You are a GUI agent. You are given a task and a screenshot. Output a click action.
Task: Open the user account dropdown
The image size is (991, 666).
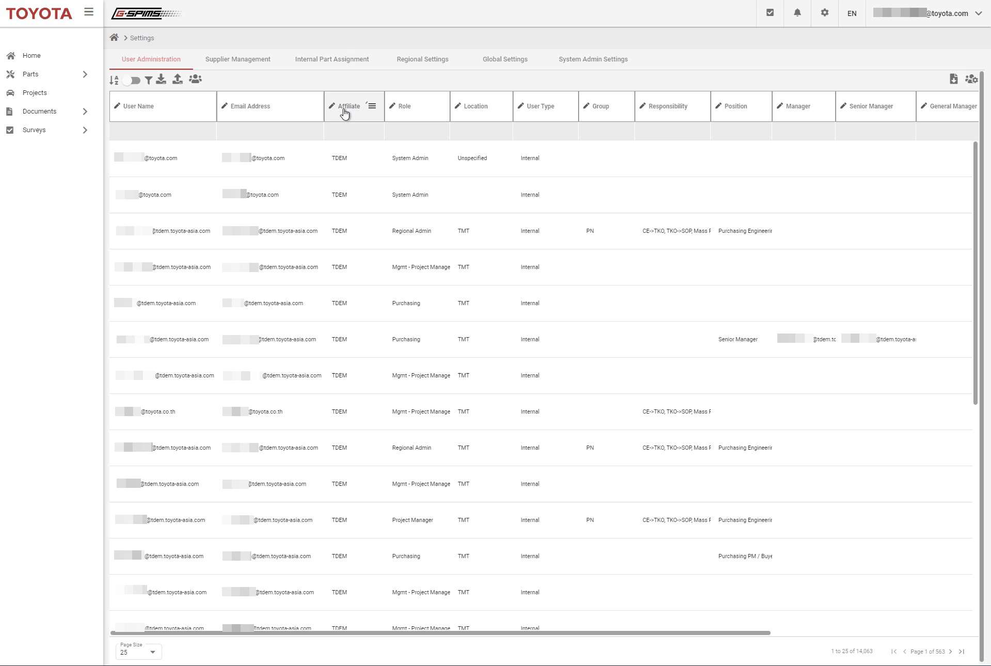pyautogui.click(x=978, y=13)
